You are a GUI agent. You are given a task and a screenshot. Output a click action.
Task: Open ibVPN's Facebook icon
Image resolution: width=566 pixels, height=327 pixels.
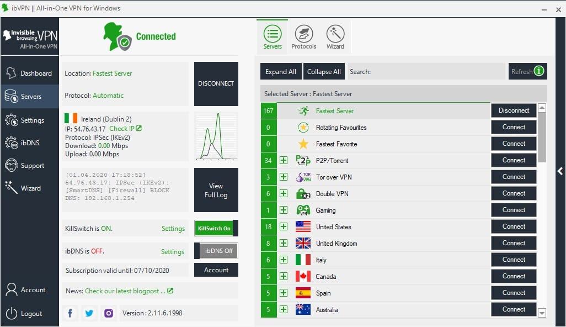70,313
